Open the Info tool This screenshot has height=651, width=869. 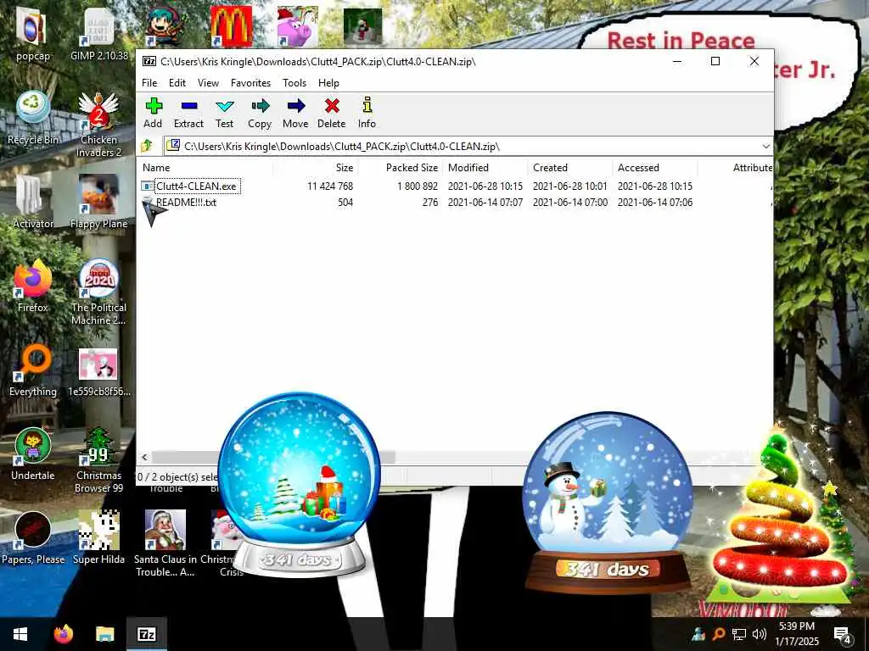tap(367, 113)
